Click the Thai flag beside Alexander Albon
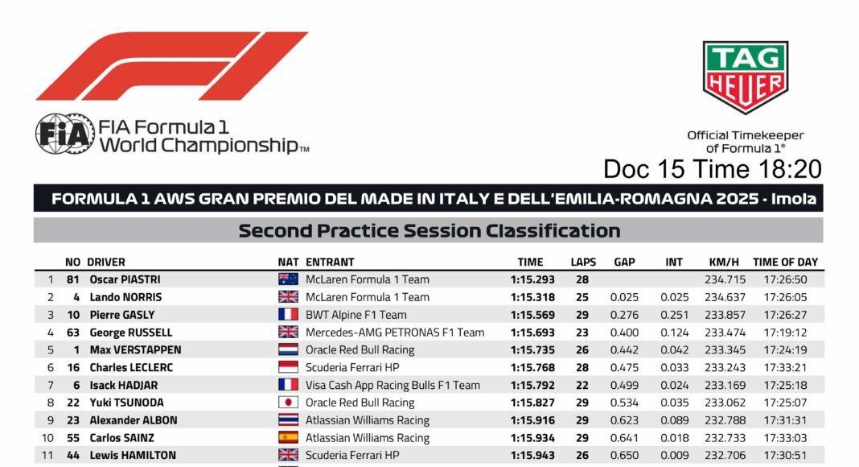Viewport: 859px width, 467px height. 288,420
